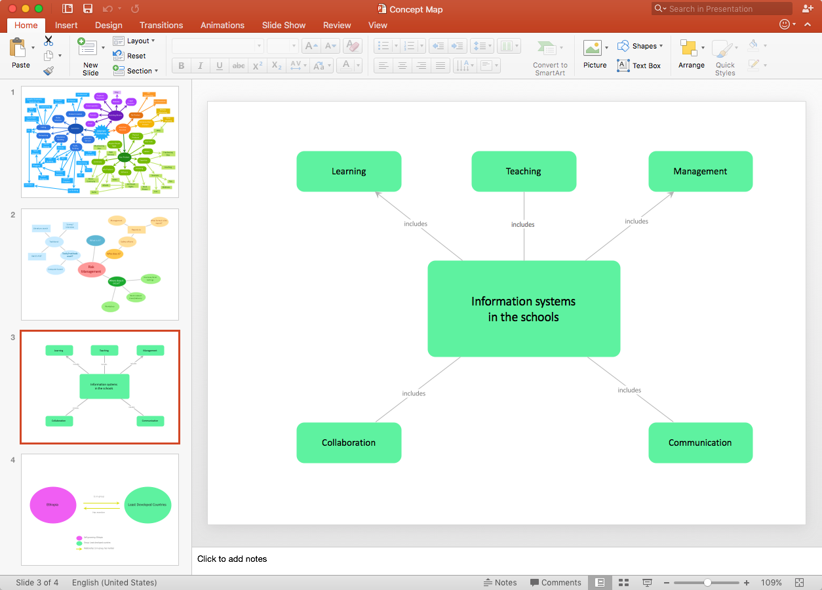Insert a Text Box
The image size is (822, 590).
(639, 66)
